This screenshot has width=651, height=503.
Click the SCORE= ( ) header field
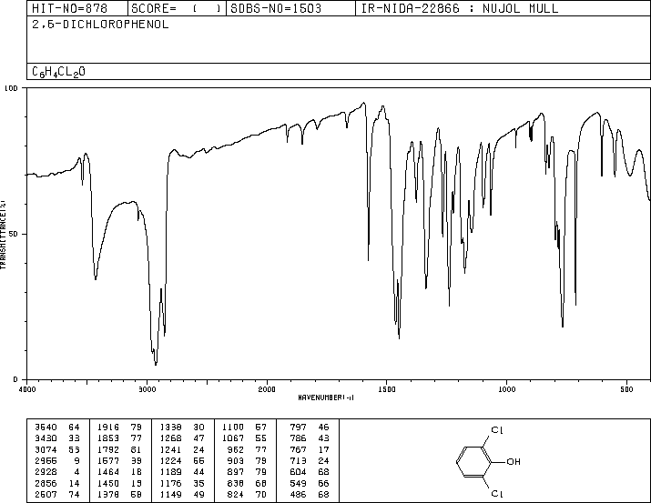point(177,8)
